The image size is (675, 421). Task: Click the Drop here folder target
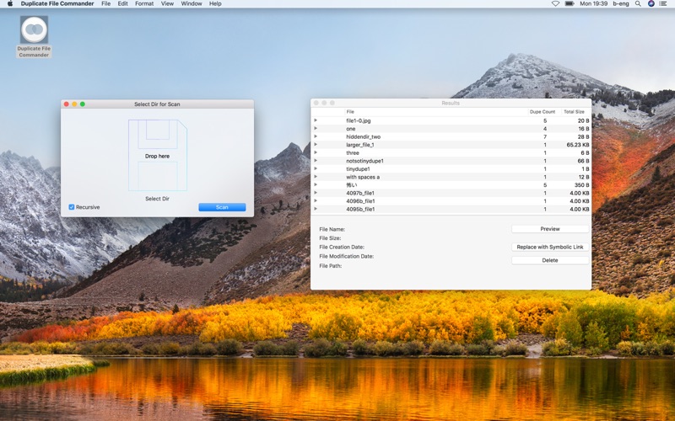158,155
